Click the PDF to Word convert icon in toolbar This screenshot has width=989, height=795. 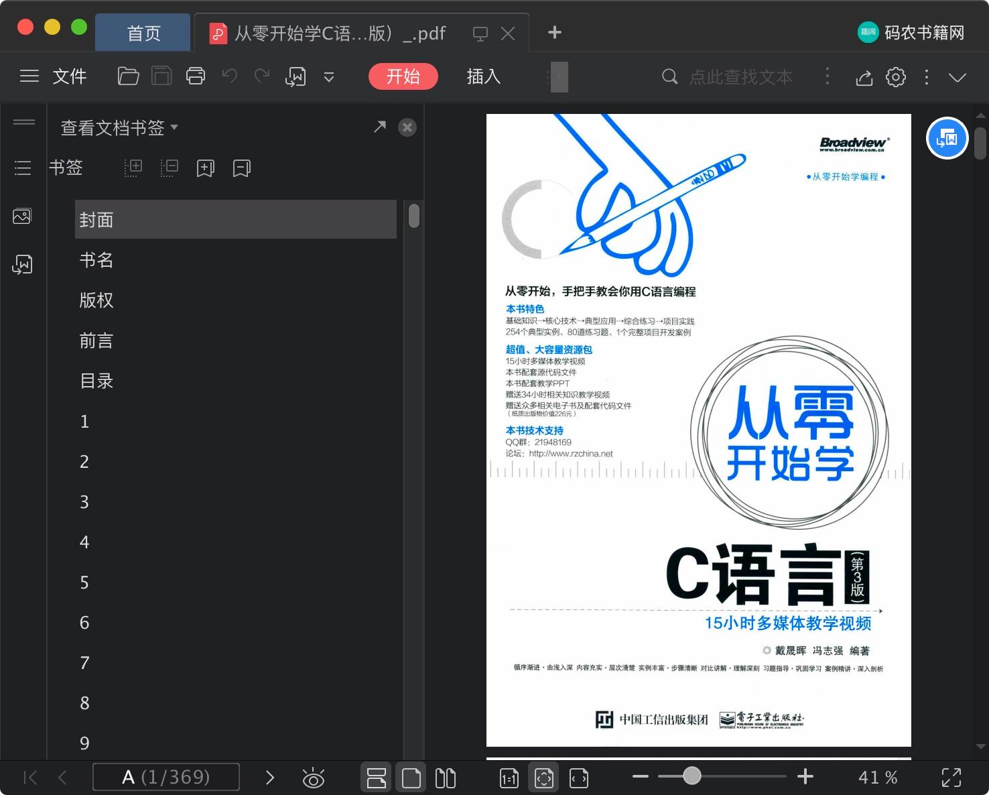[295, 77]
